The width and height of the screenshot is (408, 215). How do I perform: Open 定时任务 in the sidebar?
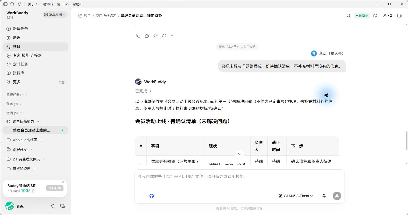[36, 64]
